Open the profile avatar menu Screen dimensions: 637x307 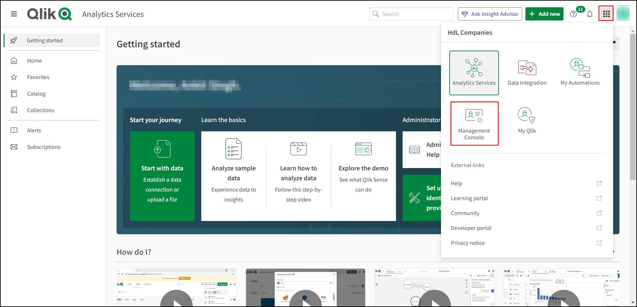pos(623,14)
